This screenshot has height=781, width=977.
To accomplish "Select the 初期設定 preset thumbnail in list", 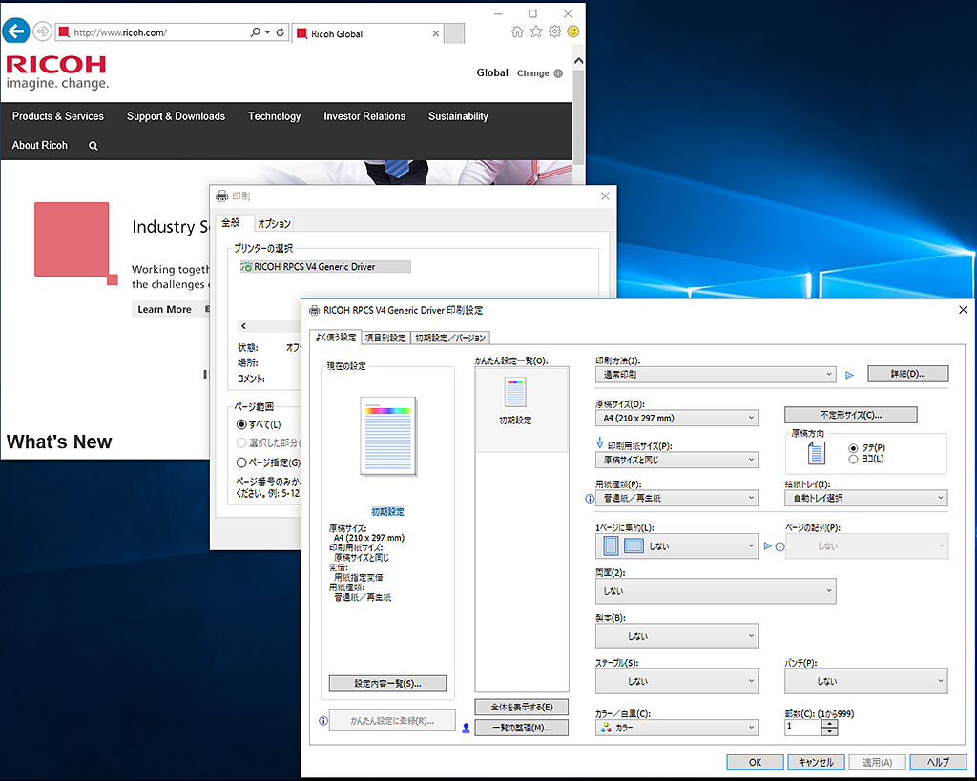I will (x=515, y=400).
